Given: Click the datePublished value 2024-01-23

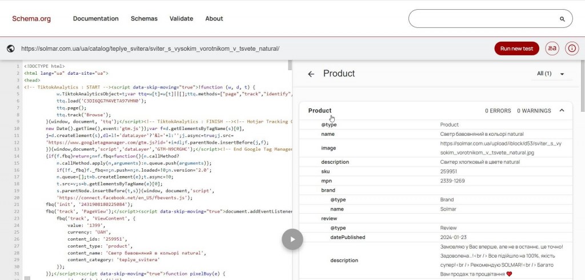Looking at the screenshot, I should click(x=453, y=238).
